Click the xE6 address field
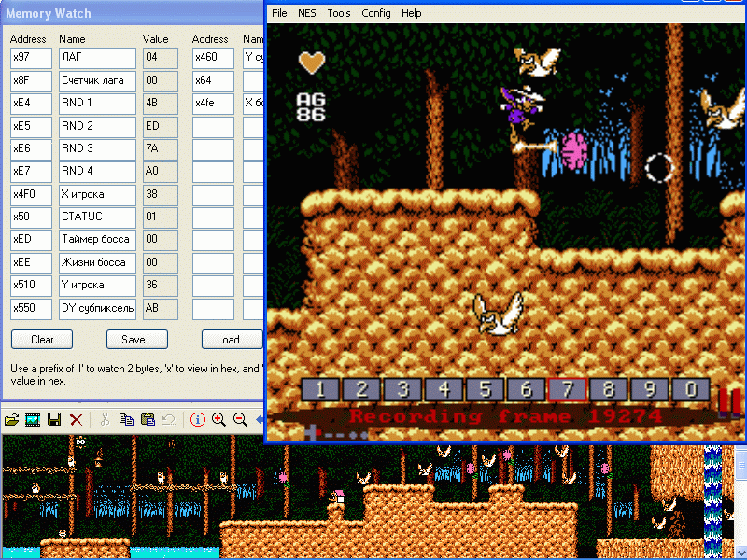The image size is (747, 560). (x=31, y=149)
